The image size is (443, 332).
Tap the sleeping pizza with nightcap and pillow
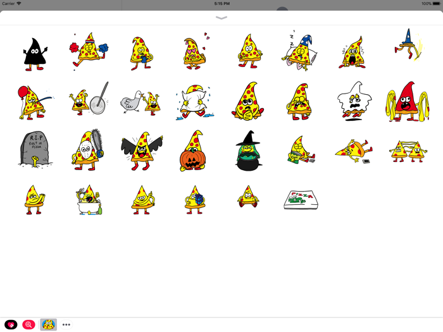click(300, 51)
